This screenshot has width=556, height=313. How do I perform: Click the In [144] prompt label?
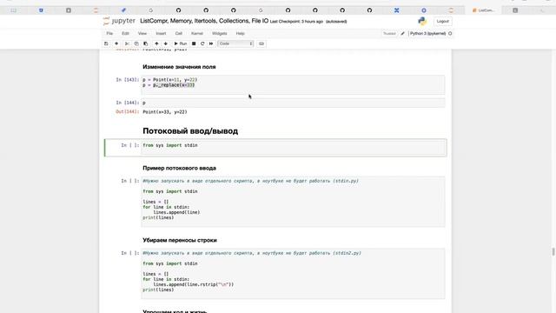pyautogui.click(x=128, y=103)
